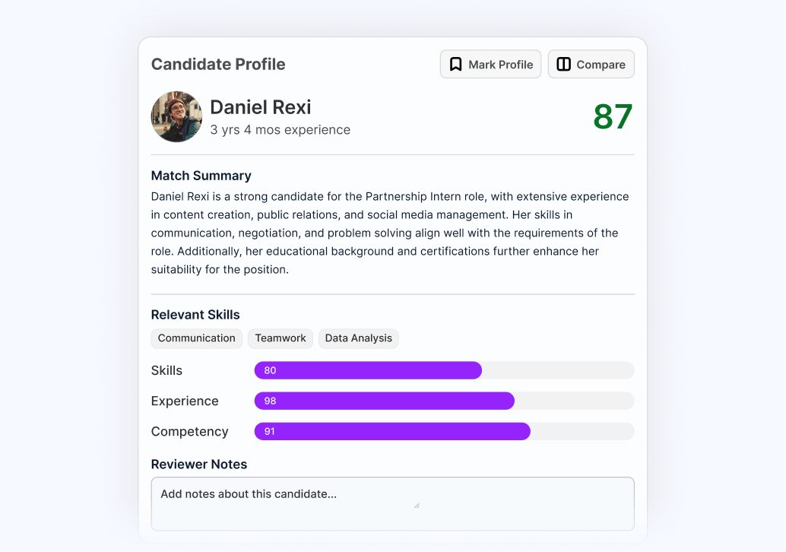Viewport: 786px width, 552px height.
Task: Click Daniel Rexi's profile photo
Action: [x=176, y=117]
